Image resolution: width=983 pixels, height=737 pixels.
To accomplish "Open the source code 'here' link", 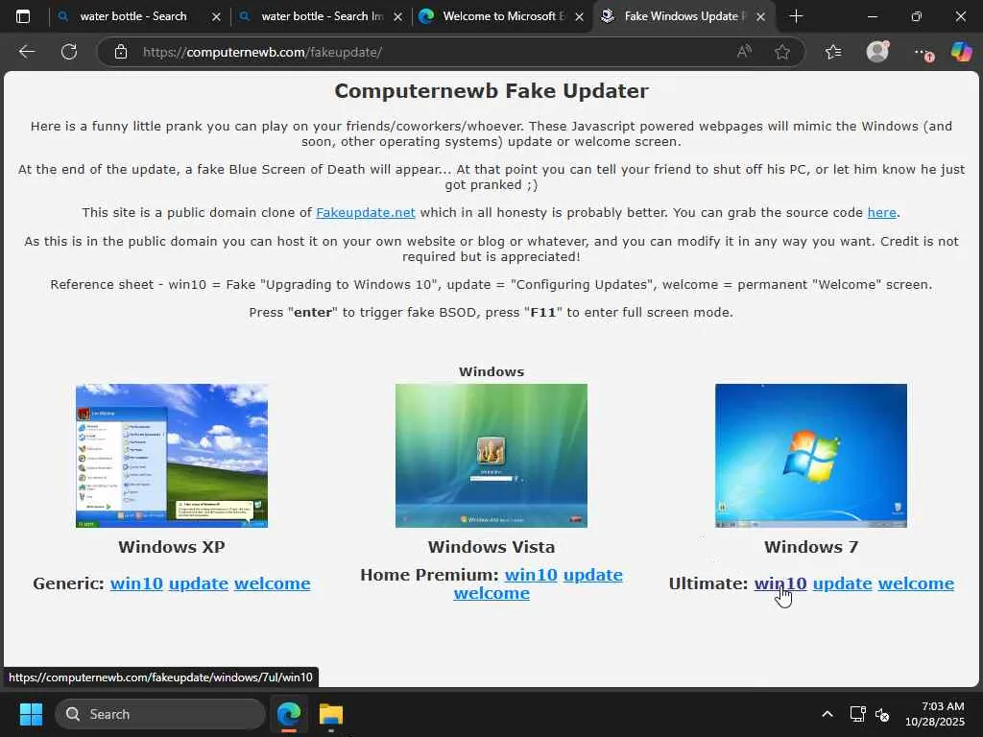I will point(881,212).
